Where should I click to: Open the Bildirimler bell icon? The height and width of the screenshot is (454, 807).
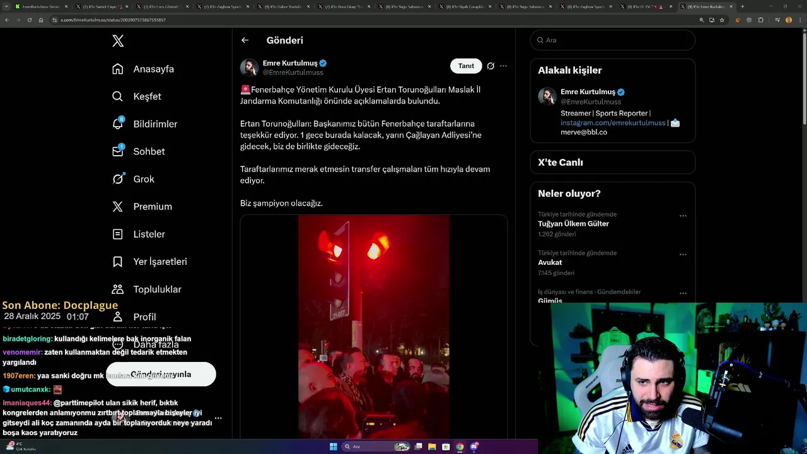pyautogui.click(x=117, y=124)
